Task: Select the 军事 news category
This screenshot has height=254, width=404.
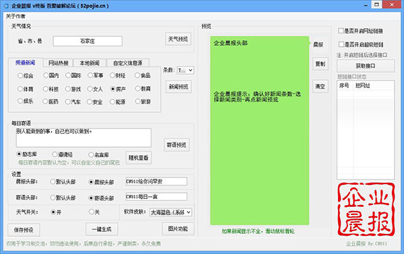Action: click(96, 75)
